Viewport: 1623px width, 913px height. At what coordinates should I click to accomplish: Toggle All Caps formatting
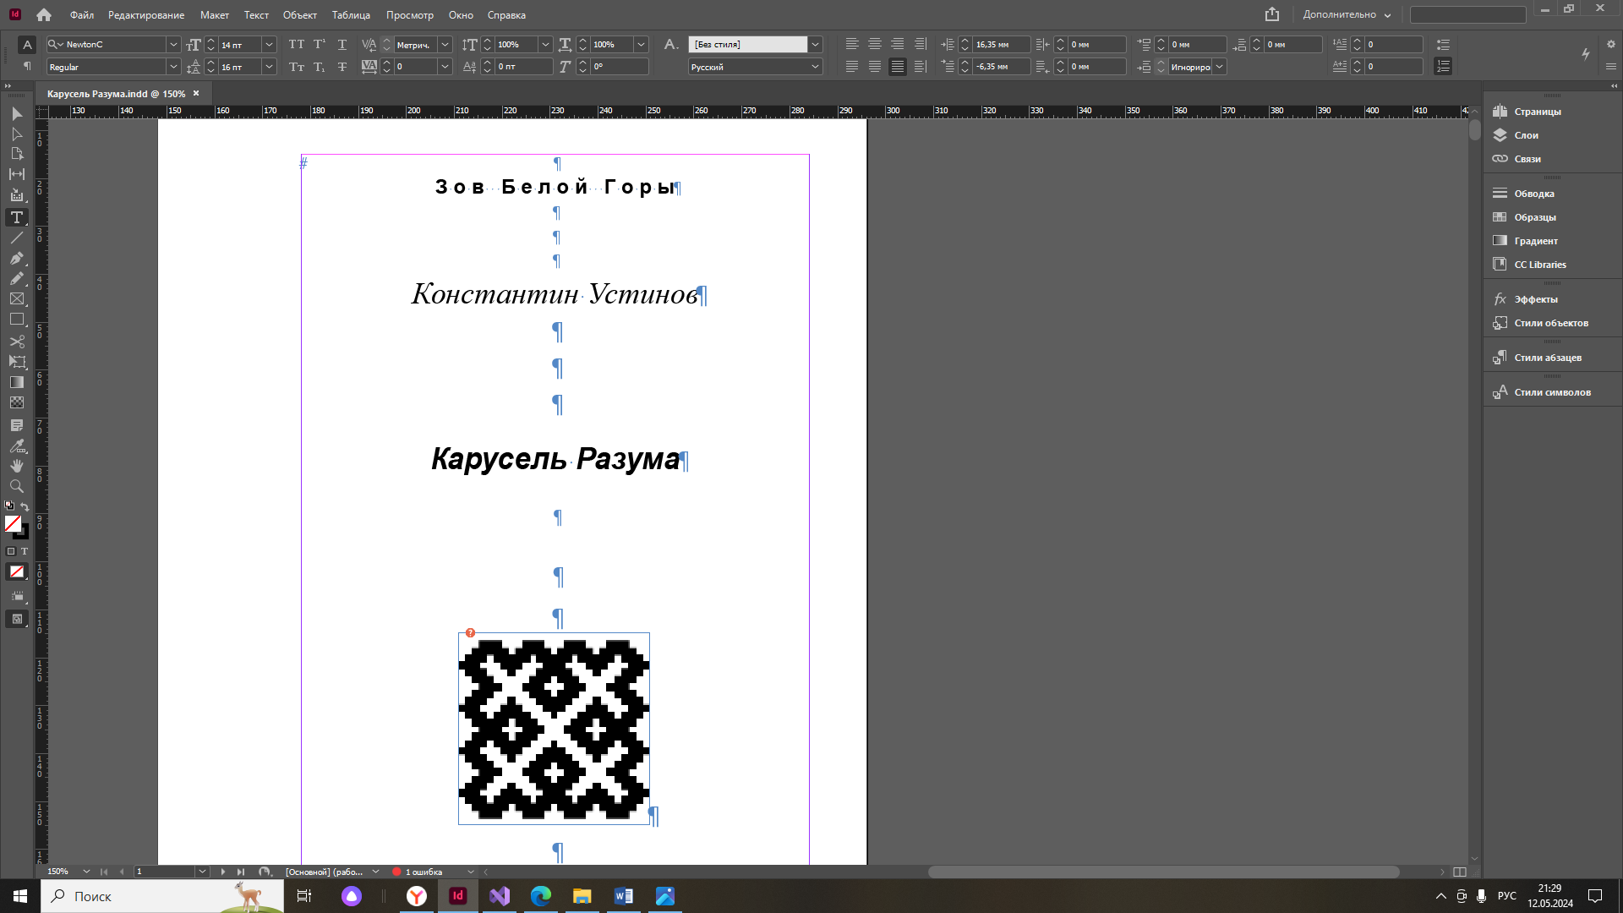coord(296,44)
